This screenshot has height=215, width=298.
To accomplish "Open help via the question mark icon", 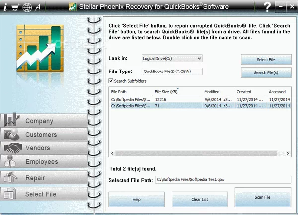I will tap(268, 7).
